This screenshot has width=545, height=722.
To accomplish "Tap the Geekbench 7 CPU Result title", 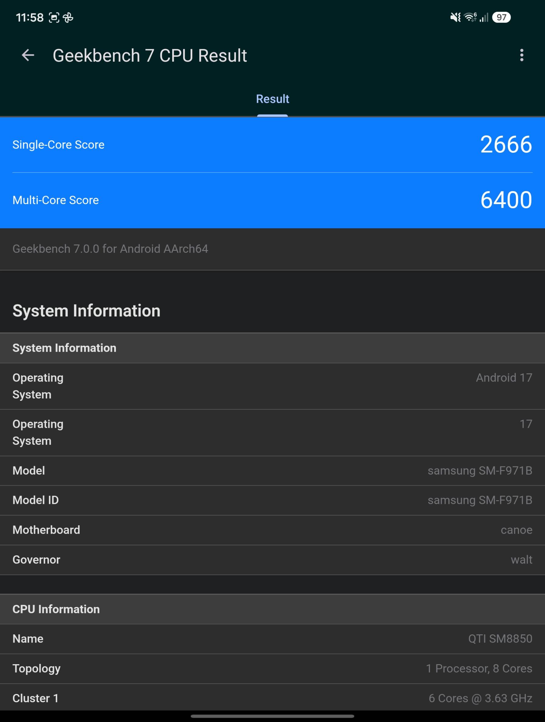I will point(150,55).
